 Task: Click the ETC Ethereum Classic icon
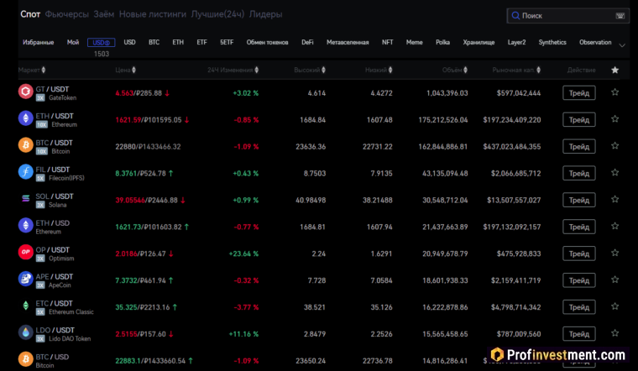[26, 306]
